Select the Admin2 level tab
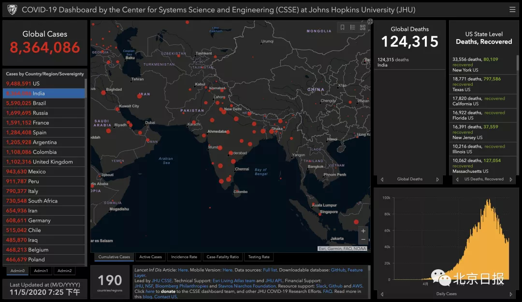The width and height of the screenshot is (522, 302). click(65, 271)
